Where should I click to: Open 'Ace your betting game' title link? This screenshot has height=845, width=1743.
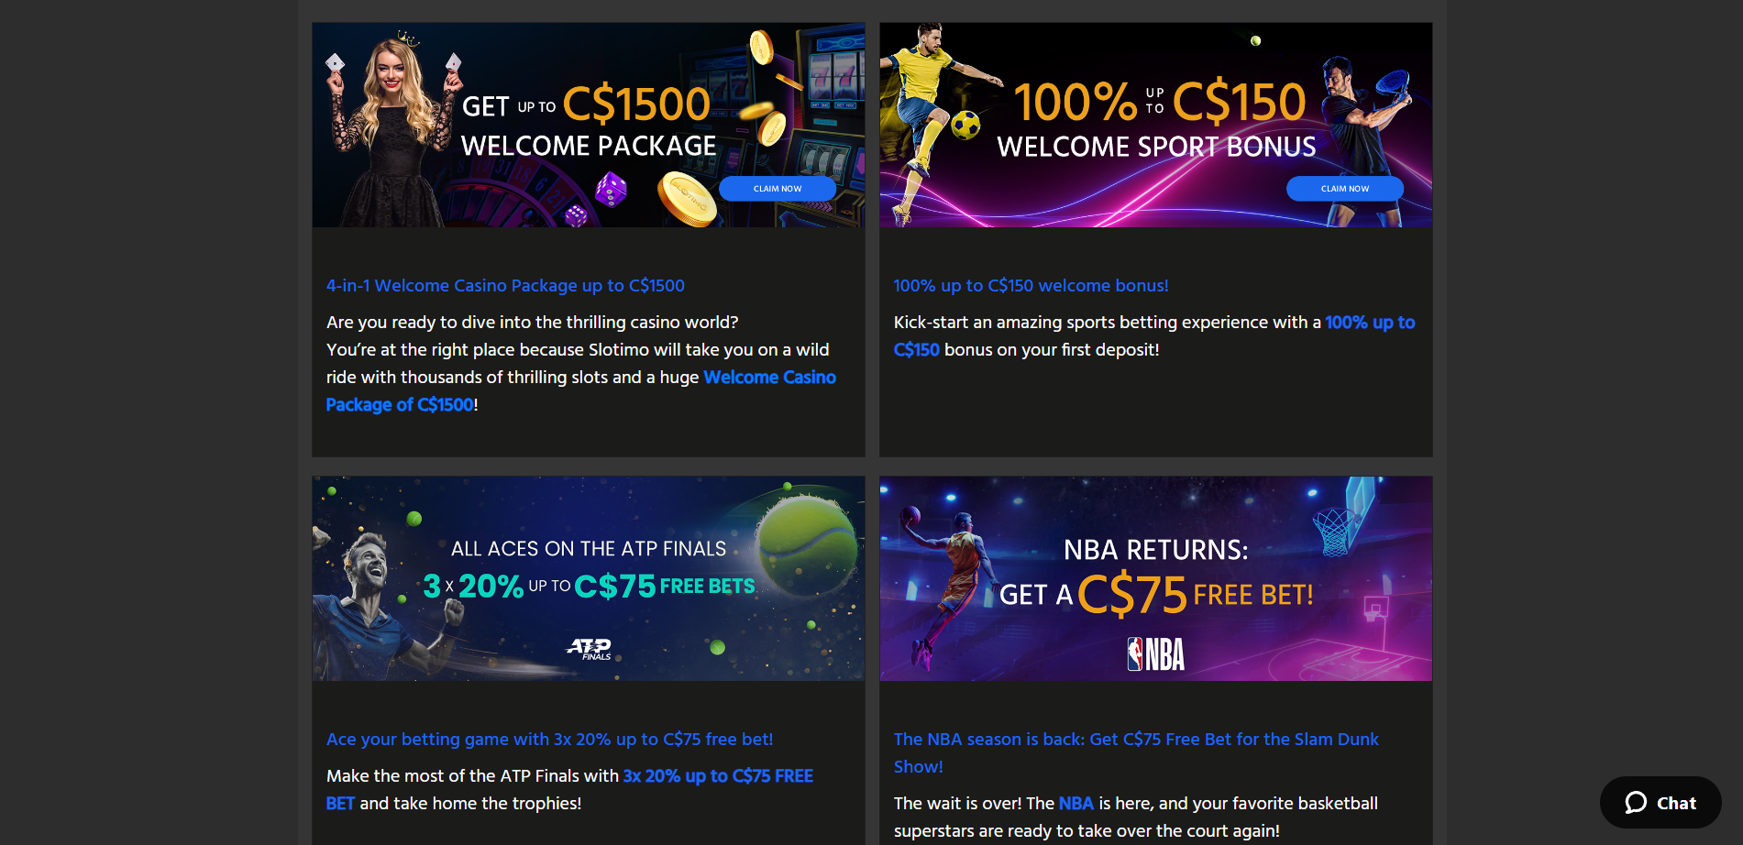(549, 740)
